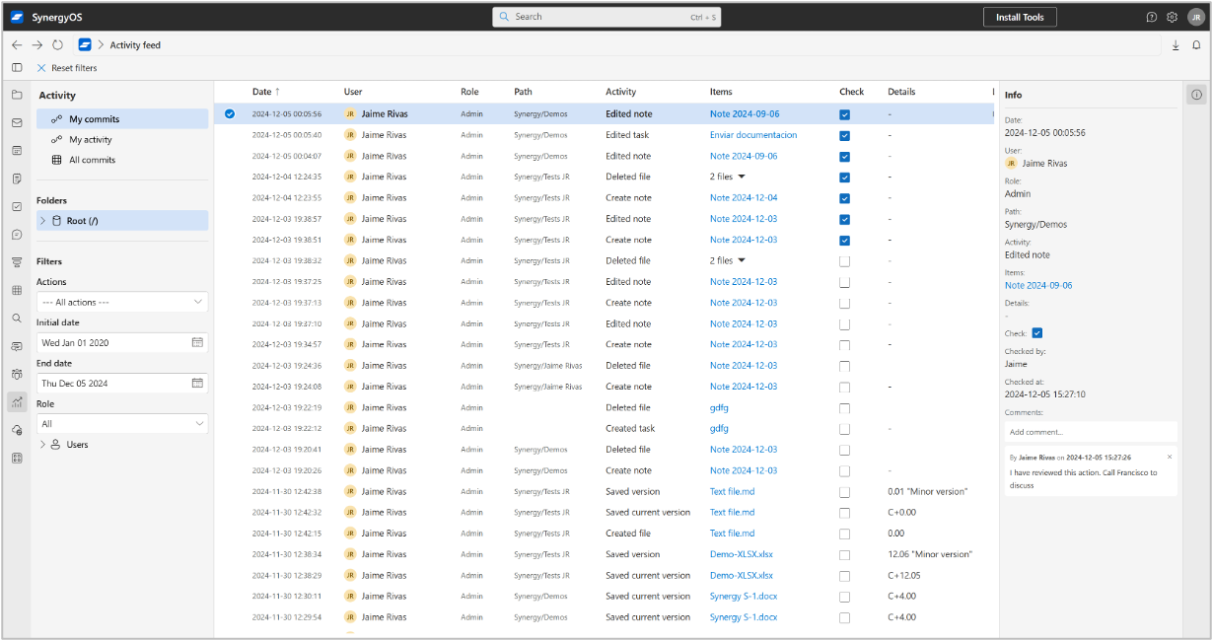Toggle the selected row circle on first row
The width and height of the screenshot is (1213, 641).
pyautogui.click(x=230, y=114)
